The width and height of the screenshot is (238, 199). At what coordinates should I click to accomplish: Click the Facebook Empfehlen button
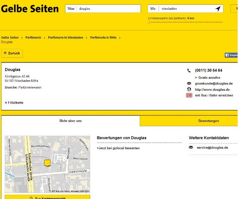(x=231, y=55)
